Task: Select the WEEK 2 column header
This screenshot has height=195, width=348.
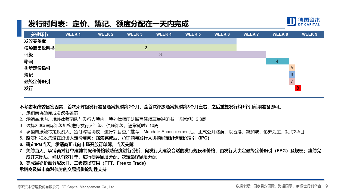Action: [106, 34]
